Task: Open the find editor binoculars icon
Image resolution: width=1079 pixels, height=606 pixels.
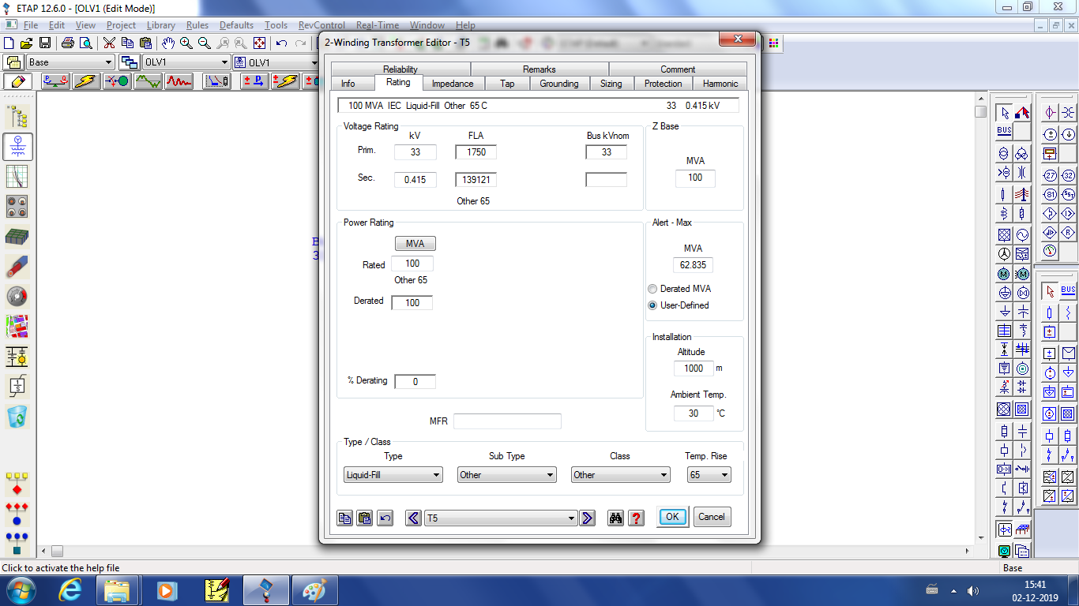Action: pos(615,518)
